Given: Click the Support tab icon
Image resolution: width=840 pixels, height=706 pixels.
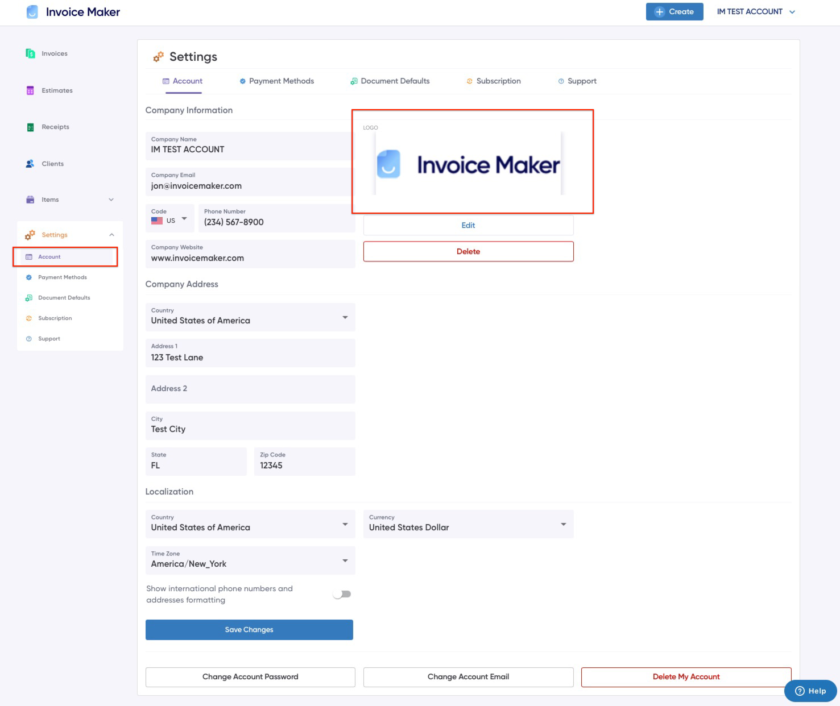Looking at the screenshot, I should coord(561,81).
